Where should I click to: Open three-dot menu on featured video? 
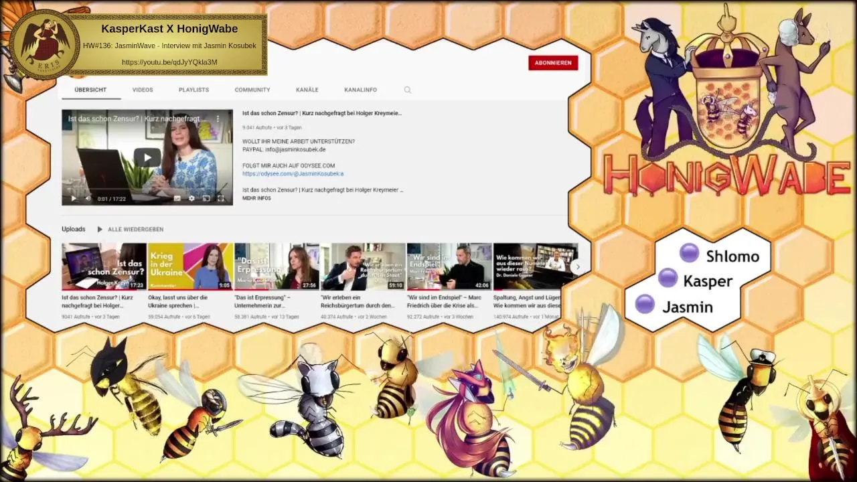[x=218, y=118]
